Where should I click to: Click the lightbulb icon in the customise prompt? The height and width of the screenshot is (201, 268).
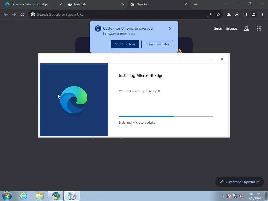[x=98, y=29]
